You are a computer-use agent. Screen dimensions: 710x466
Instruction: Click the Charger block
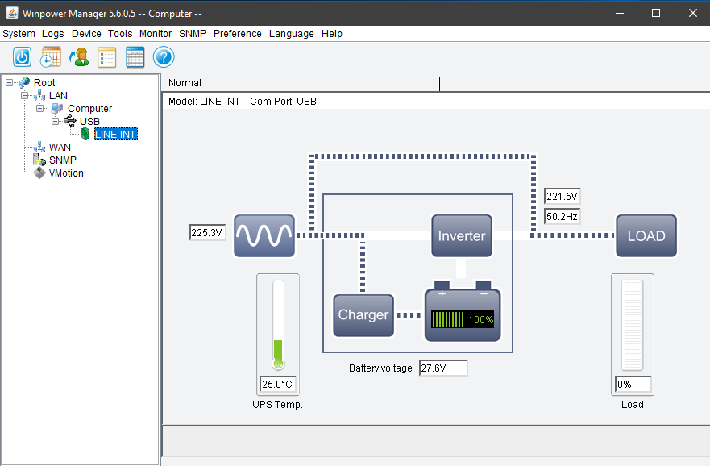[363, 315]
